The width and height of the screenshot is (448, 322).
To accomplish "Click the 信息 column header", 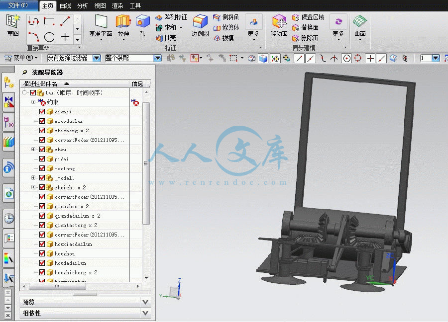I will tap(137, 84).
